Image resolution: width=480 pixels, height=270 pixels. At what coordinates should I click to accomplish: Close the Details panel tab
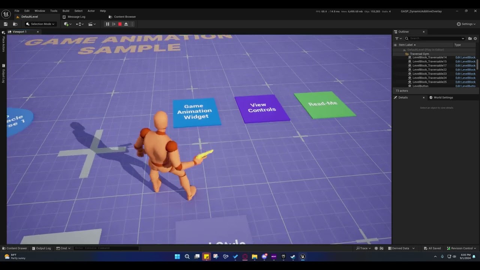pyautogui.click(x=424, y=97)
